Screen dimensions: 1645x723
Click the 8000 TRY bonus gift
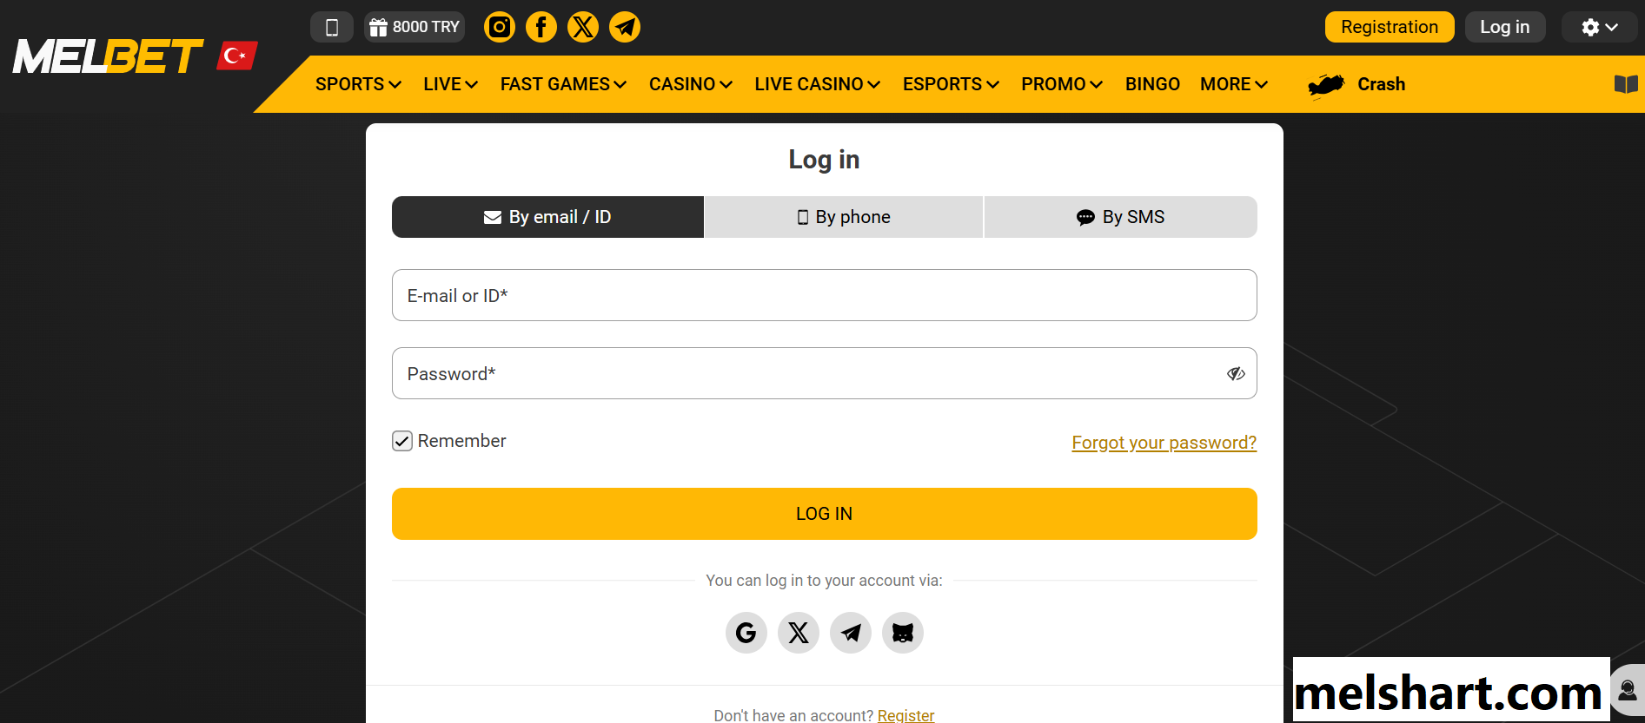tap(415, 27)
